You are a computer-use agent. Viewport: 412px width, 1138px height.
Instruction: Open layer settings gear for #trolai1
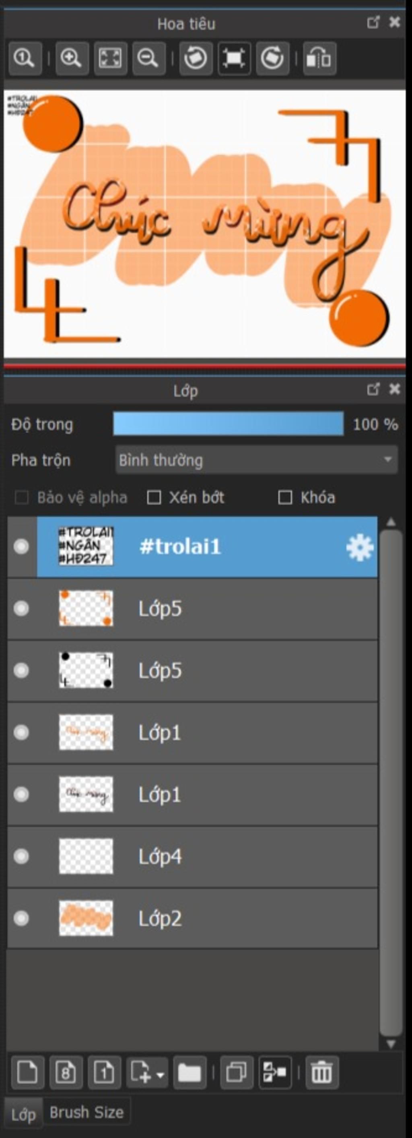pos(360,547)
